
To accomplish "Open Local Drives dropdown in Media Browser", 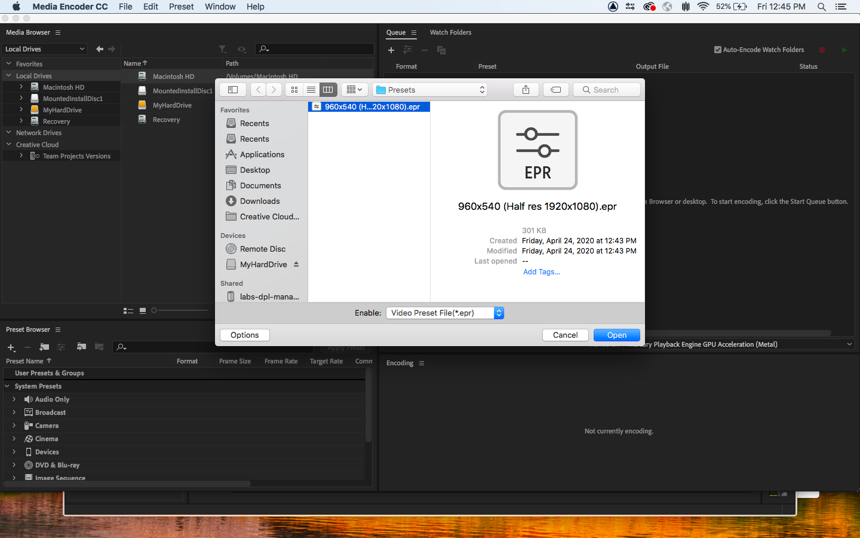I will [x=45, y=49].
